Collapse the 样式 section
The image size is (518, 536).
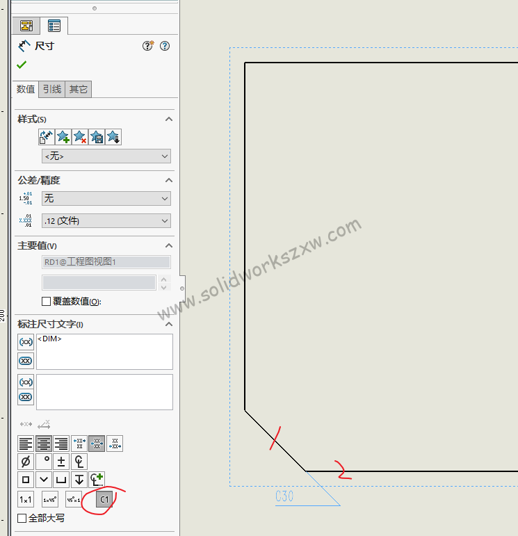(168, 119)
